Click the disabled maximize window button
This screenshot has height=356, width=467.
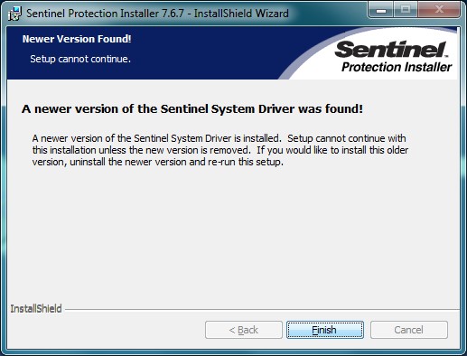point(406,10)
